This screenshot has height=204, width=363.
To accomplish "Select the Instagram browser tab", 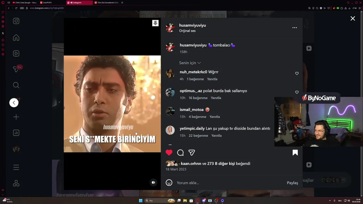I will [79, 3].
